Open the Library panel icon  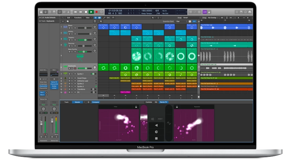(41, 12)
